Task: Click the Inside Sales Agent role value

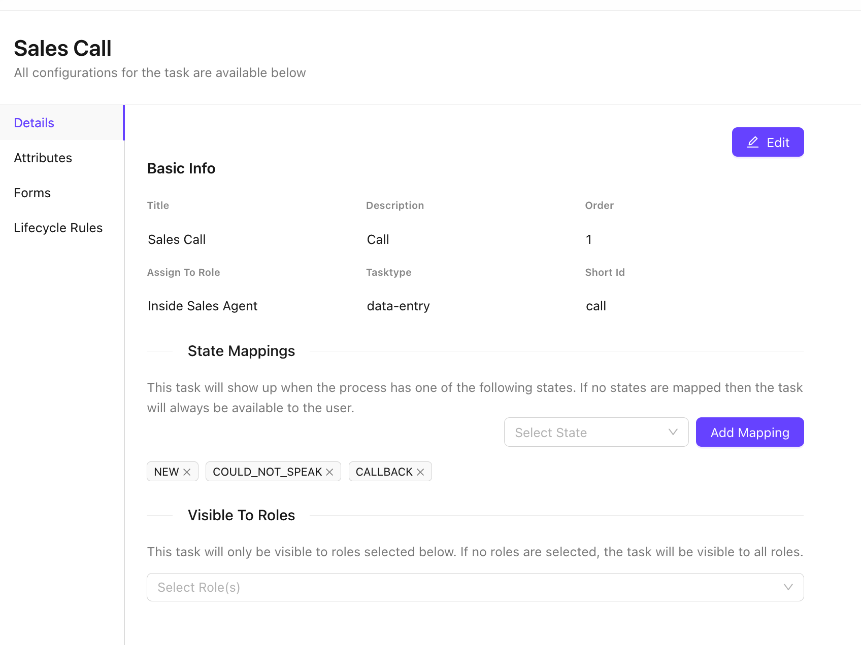Action: click(x=203, y=306)
